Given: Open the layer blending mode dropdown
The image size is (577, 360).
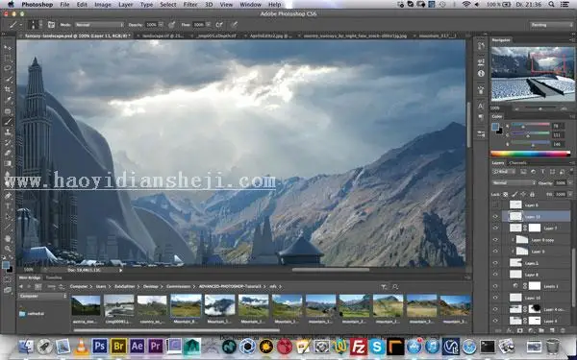Looking at the screenshot, I should 514,182.
